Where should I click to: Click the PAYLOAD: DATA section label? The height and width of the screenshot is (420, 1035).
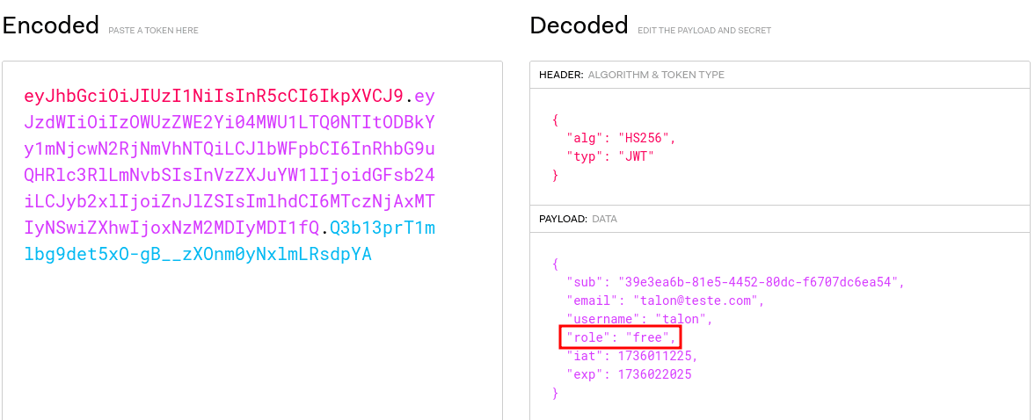[x=579, y=218]
